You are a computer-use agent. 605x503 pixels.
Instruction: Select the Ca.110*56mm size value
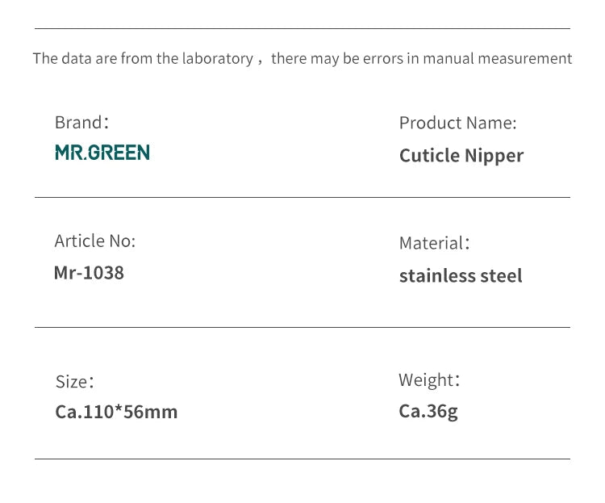[x=116, y=412]
